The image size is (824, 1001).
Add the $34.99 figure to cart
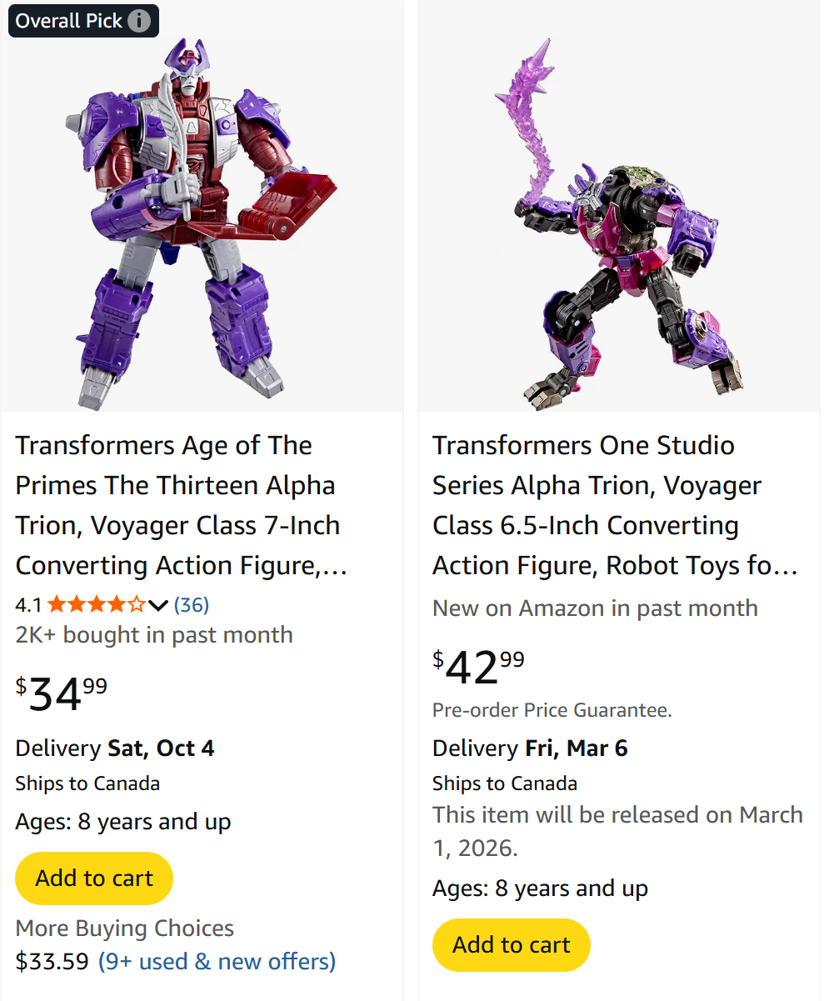tap(94, 878)
